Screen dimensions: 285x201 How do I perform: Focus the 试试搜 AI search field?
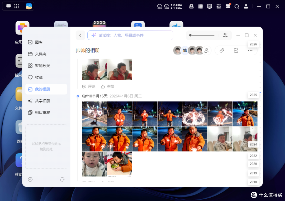(130, 35)
